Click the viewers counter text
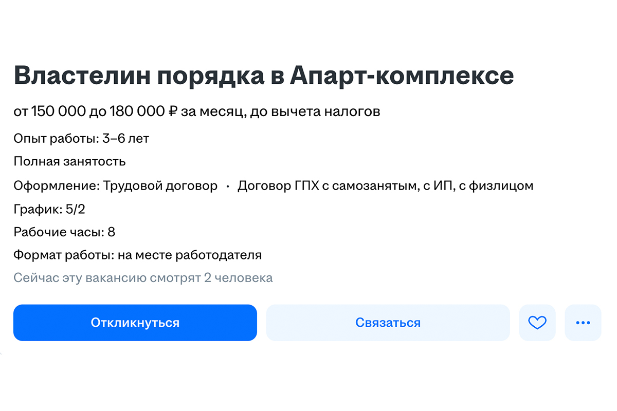 click(143, 277)
